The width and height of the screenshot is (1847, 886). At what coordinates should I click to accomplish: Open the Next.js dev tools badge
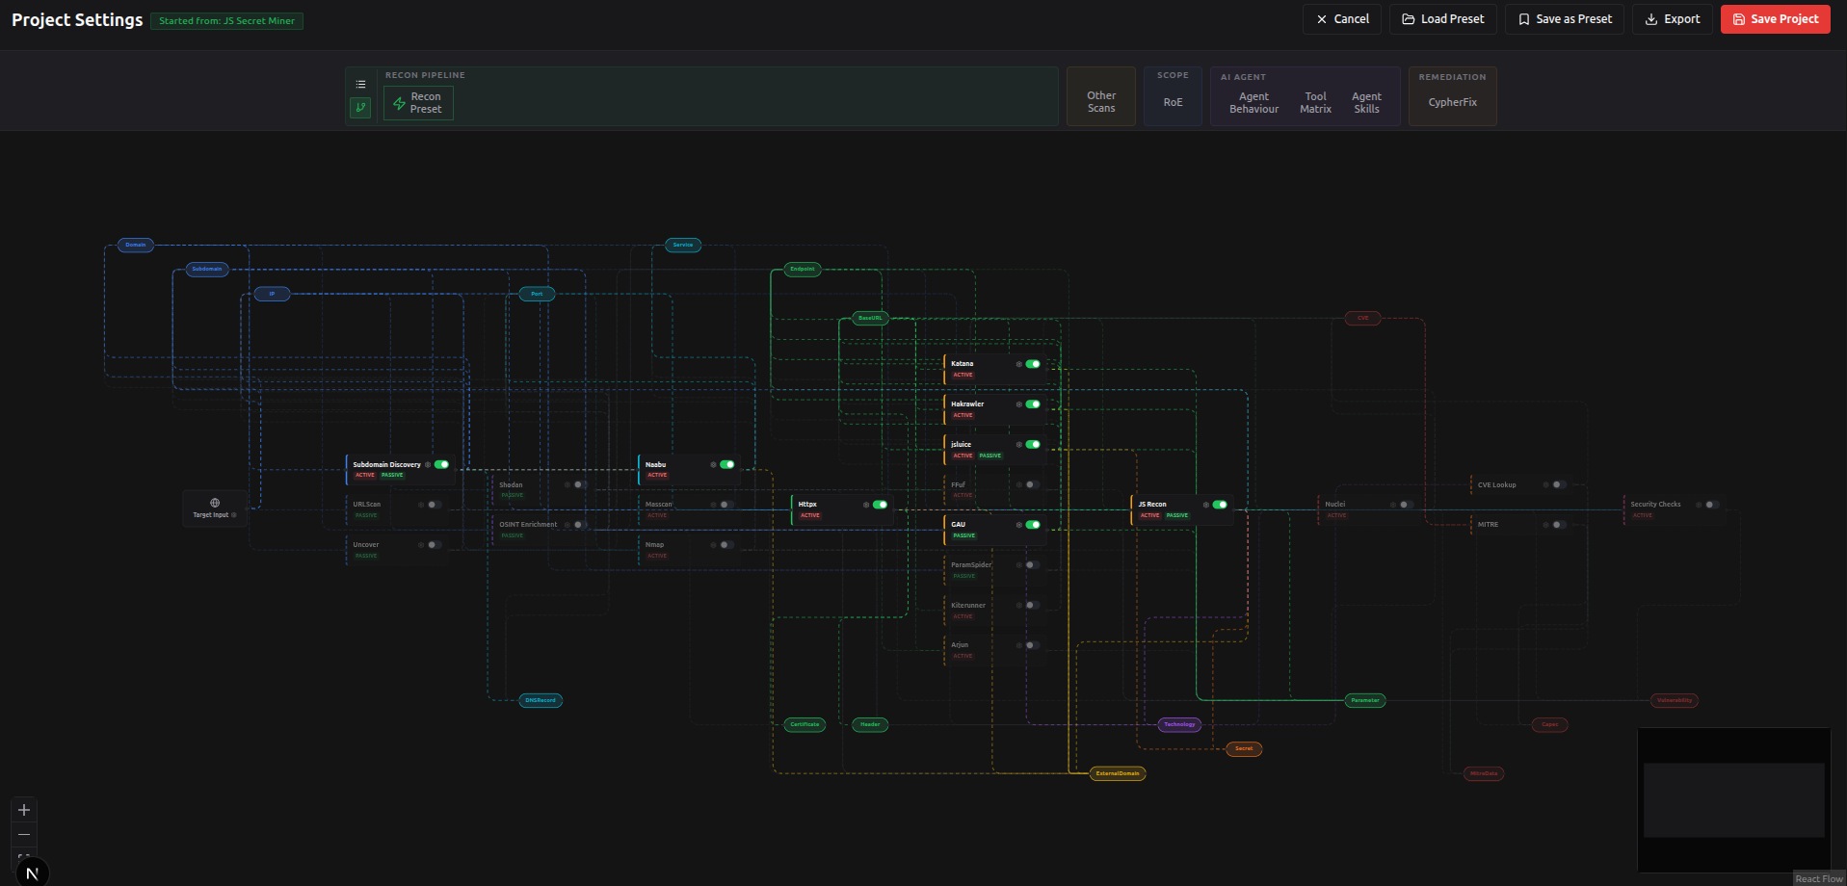pyautogui.click(x=32, y=873)
